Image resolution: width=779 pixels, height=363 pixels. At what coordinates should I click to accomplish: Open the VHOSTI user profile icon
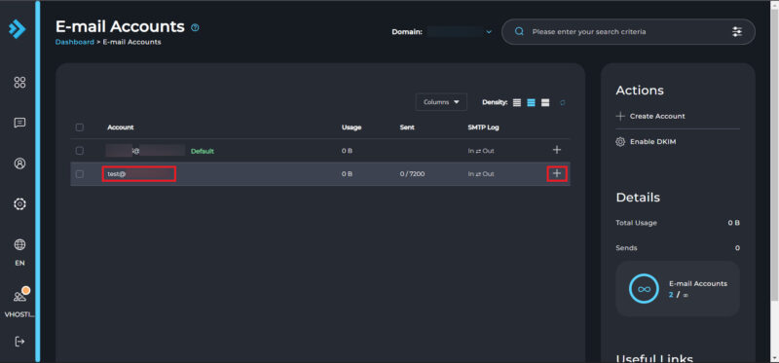[x=20, y=296]
